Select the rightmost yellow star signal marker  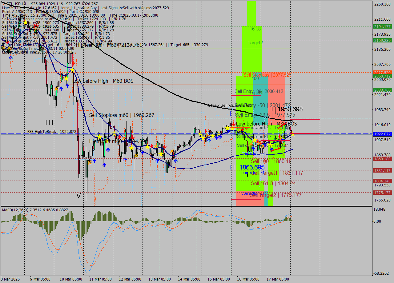[x=292, y=134]
